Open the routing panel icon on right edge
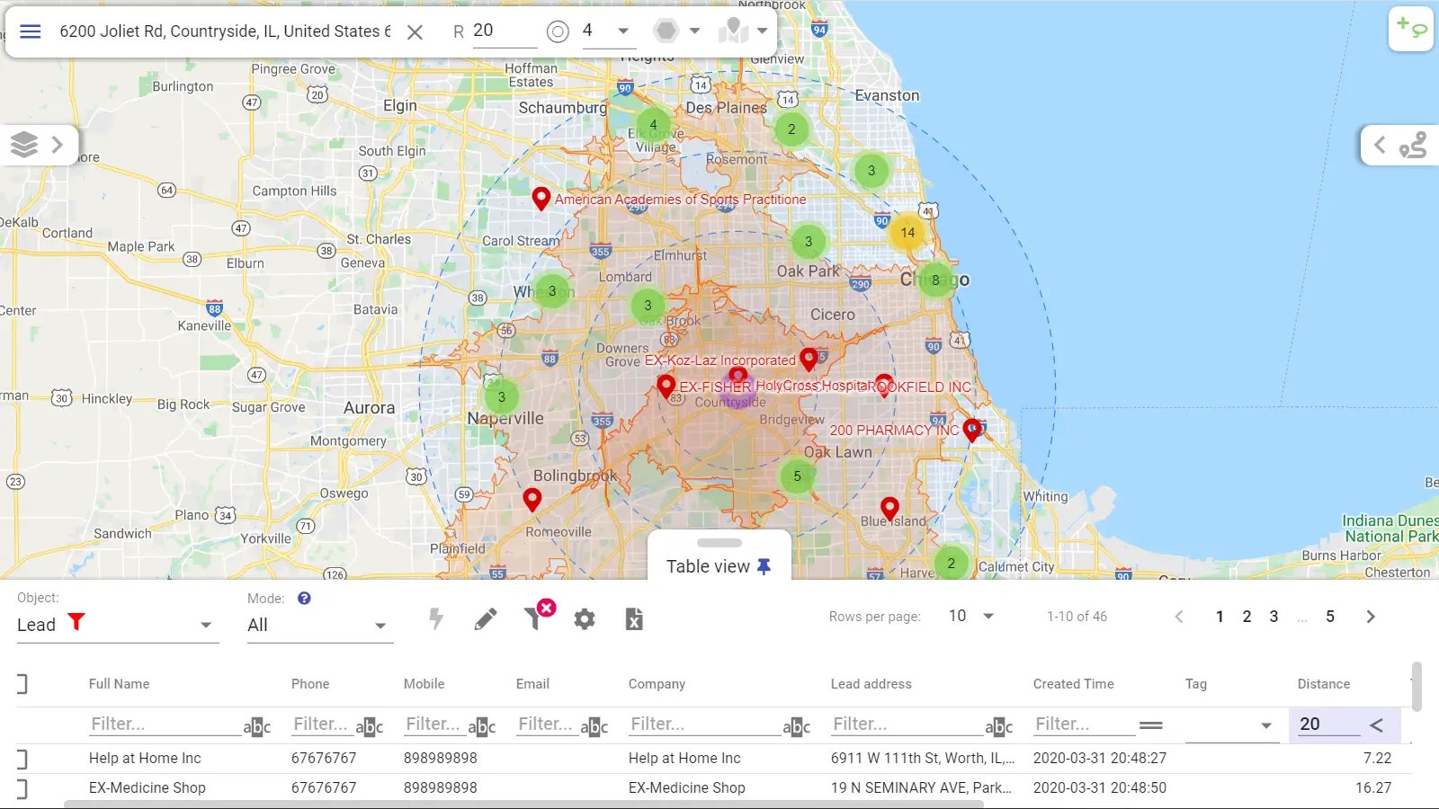The image size is (1439, 809). pos(1412,144)
